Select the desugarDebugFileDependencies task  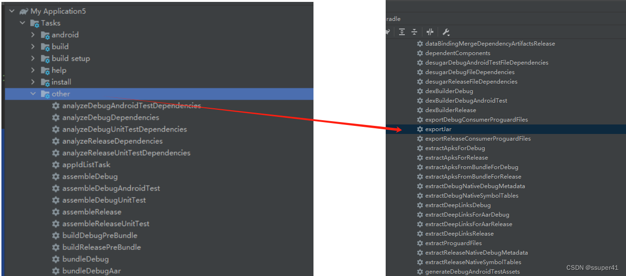(470, 72)
